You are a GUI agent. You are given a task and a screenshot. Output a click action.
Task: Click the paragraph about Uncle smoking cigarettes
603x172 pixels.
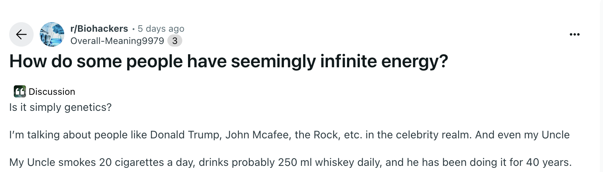tap(290, 162)
